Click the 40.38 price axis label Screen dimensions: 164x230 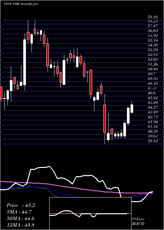(x=153, y=131)
